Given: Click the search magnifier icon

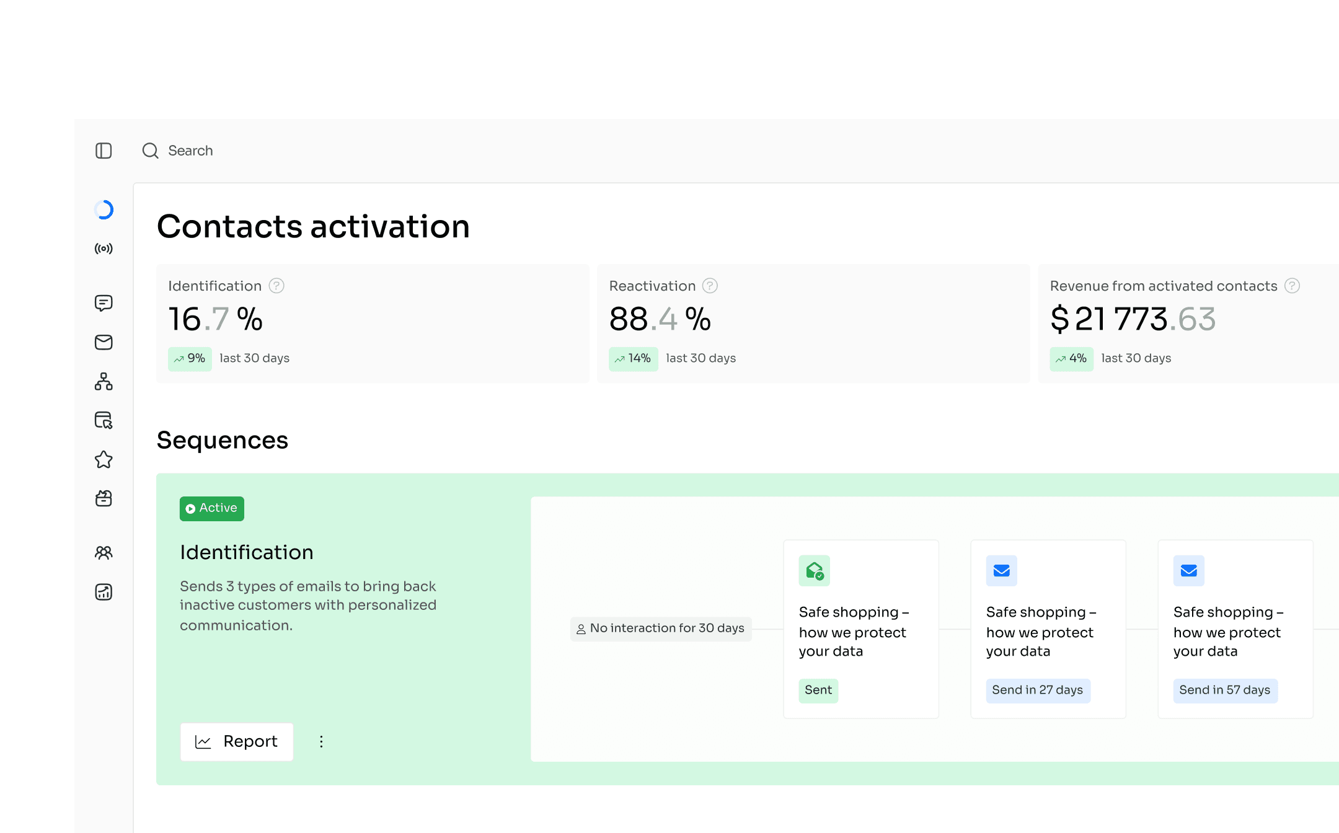Looking at the screenshot, I should 150,151.
